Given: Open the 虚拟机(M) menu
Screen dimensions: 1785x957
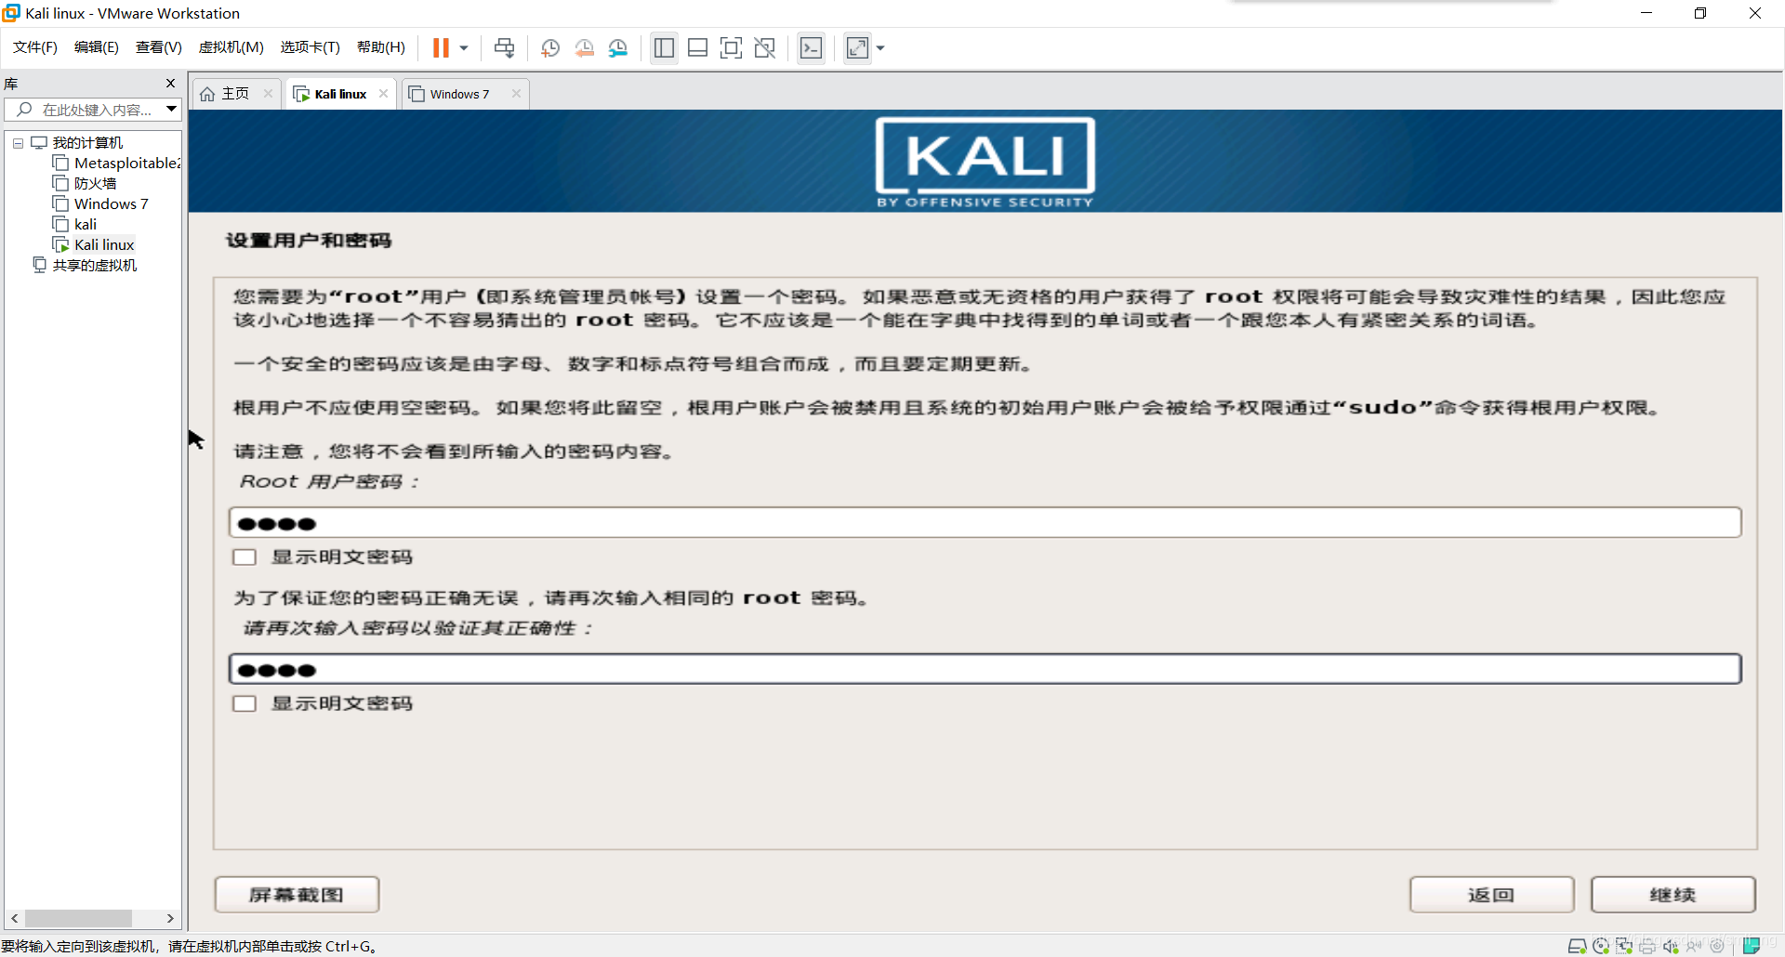Looking at the screenshot, I should [x=231, y=46].
